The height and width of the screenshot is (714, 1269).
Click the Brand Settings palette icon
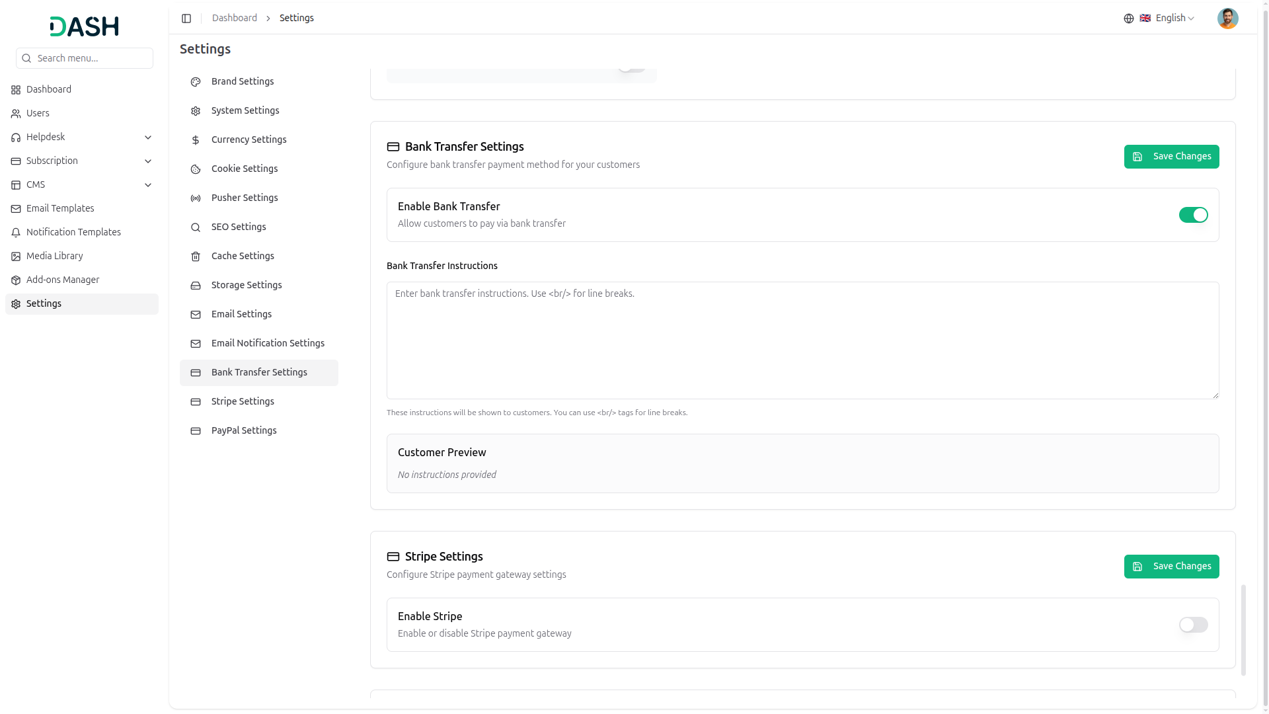[196, 82]
